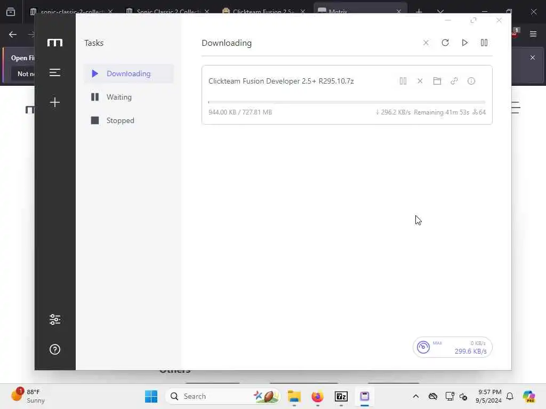Open the Windows Start menu
Image resolution: width=546 pixels, height=409 pixels.
151,396
